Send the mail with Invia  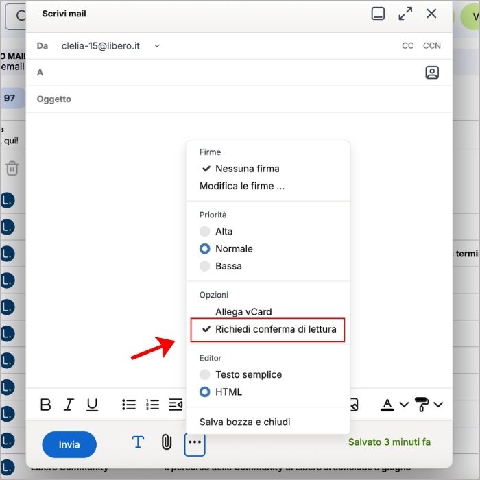click(69, 444)
